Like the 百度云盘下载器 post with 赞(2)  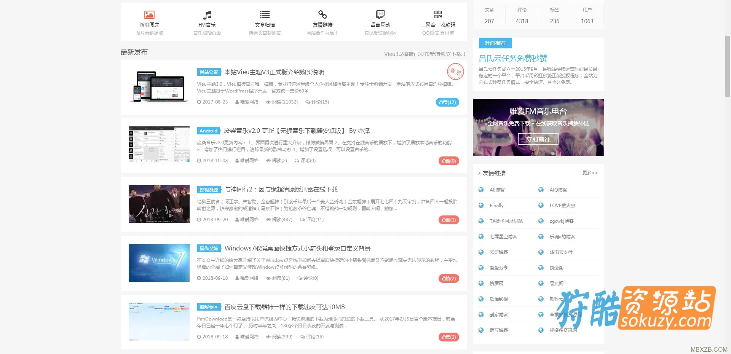(449, 337)
